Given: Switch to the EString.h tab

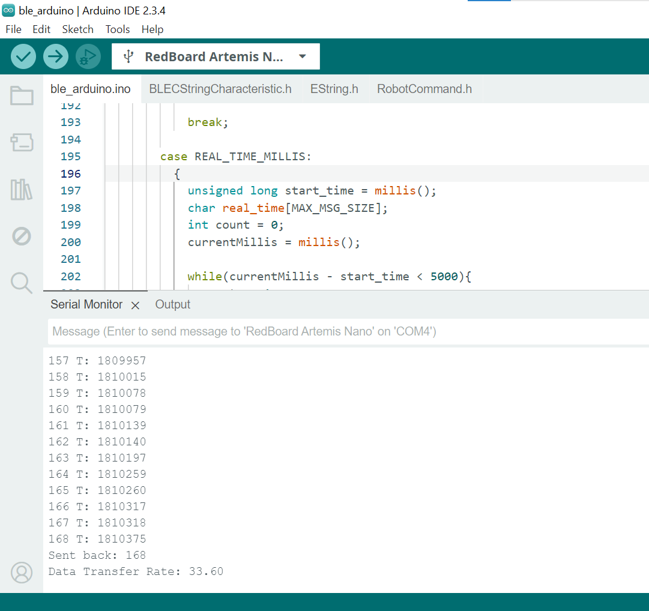Looking at the screenshot, I should 334,89.
